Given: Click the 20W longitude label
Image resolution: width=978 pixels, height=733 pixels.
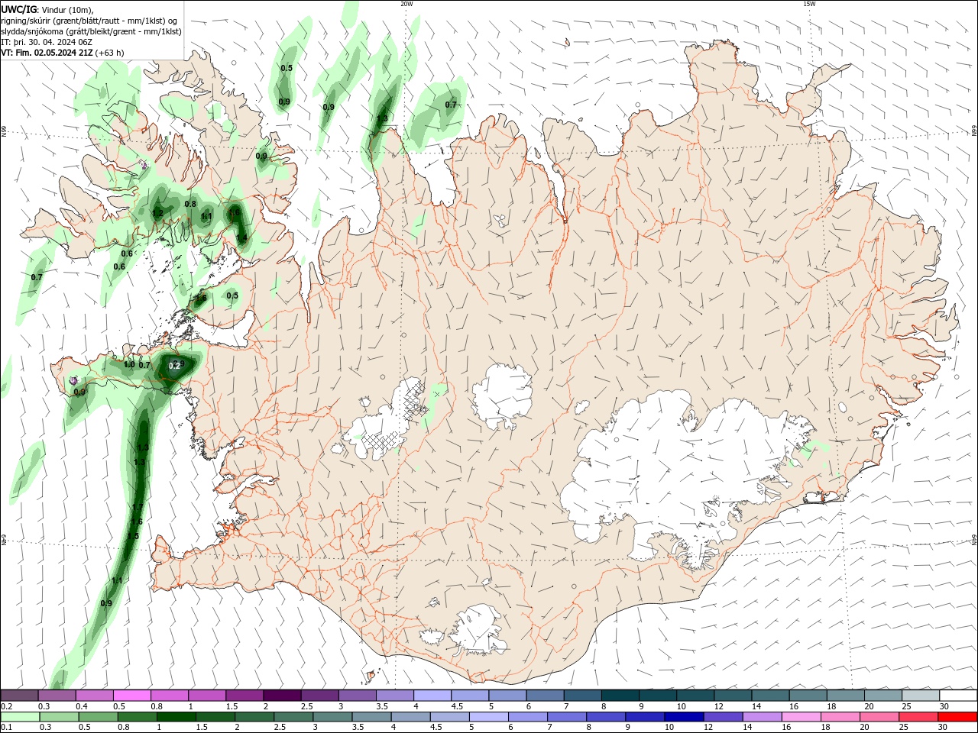Looking at the screenshot, I should click(406, 4).
